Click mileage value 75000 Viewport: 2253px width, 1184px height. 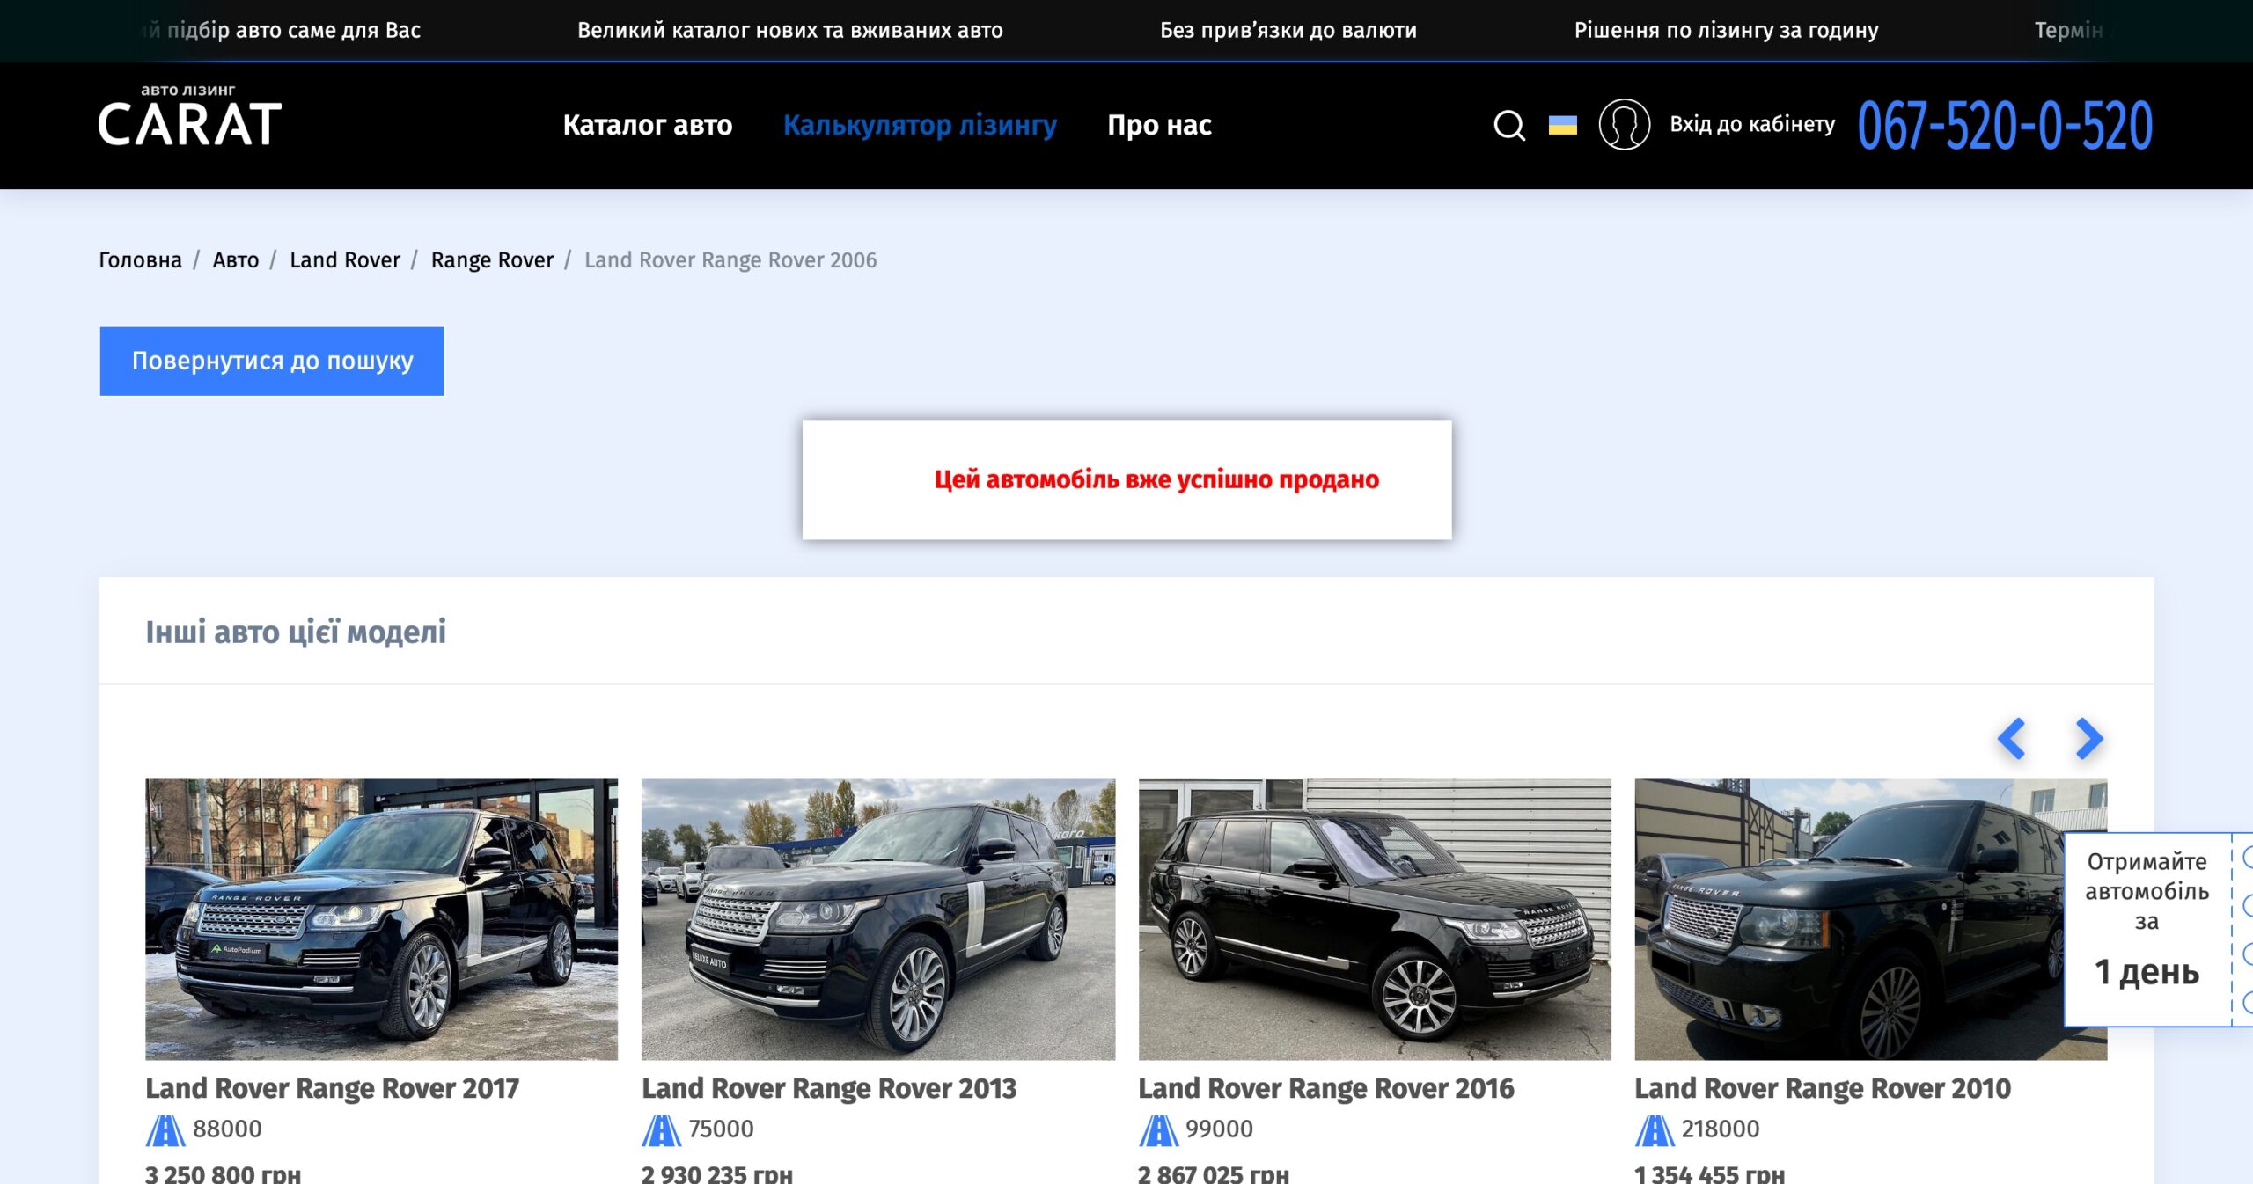click(721, 1129)
